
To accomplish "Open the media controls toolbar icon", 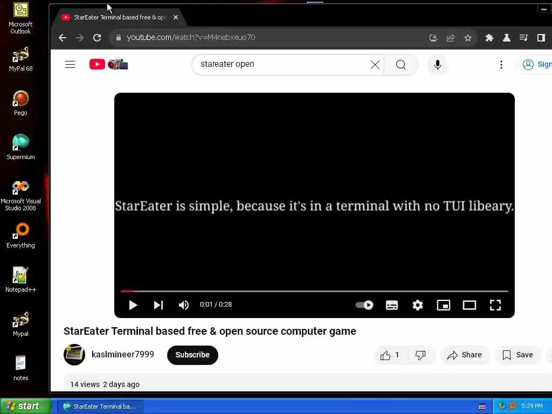I will 524,38.
